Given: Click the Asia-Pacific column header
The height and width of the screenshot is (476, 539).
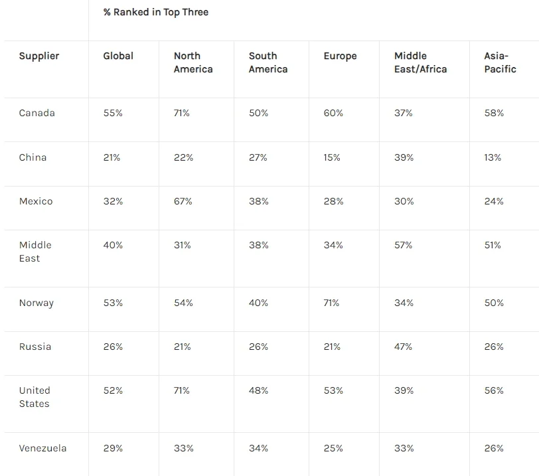Looking at the screenshot, I should click(500, 62).
